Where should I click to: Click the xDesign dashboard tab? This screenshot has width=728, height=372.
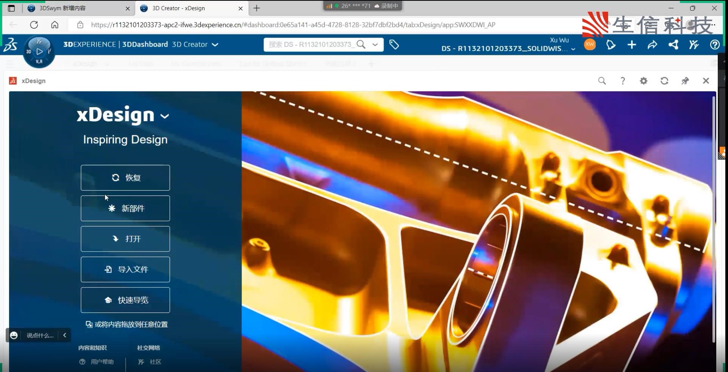click(85, 64)
